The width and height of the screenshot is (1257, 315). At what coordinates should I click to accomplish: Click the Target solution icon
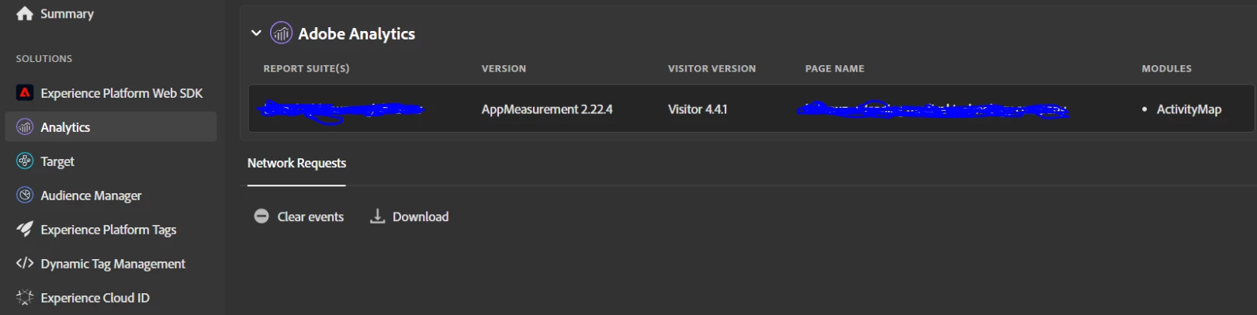[x=25, y=161]
